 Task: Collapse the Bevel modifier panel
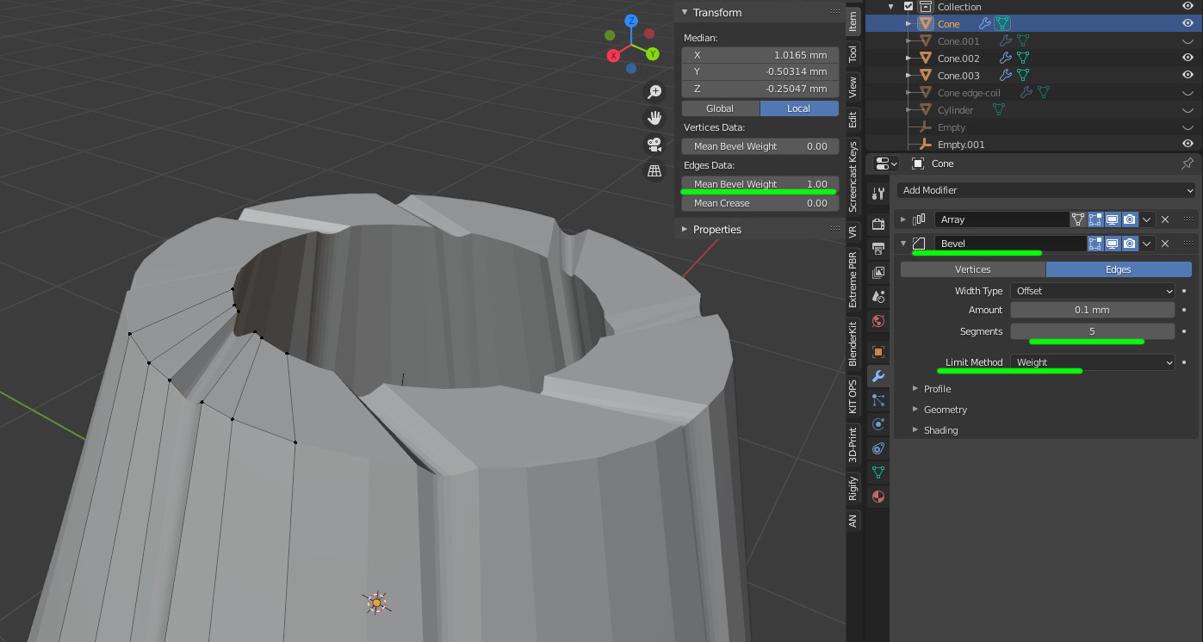904,244
